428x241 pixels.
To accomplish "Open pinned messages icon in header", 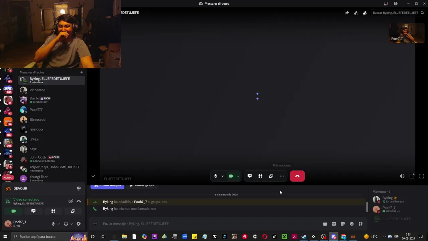I will coord(347,13).
